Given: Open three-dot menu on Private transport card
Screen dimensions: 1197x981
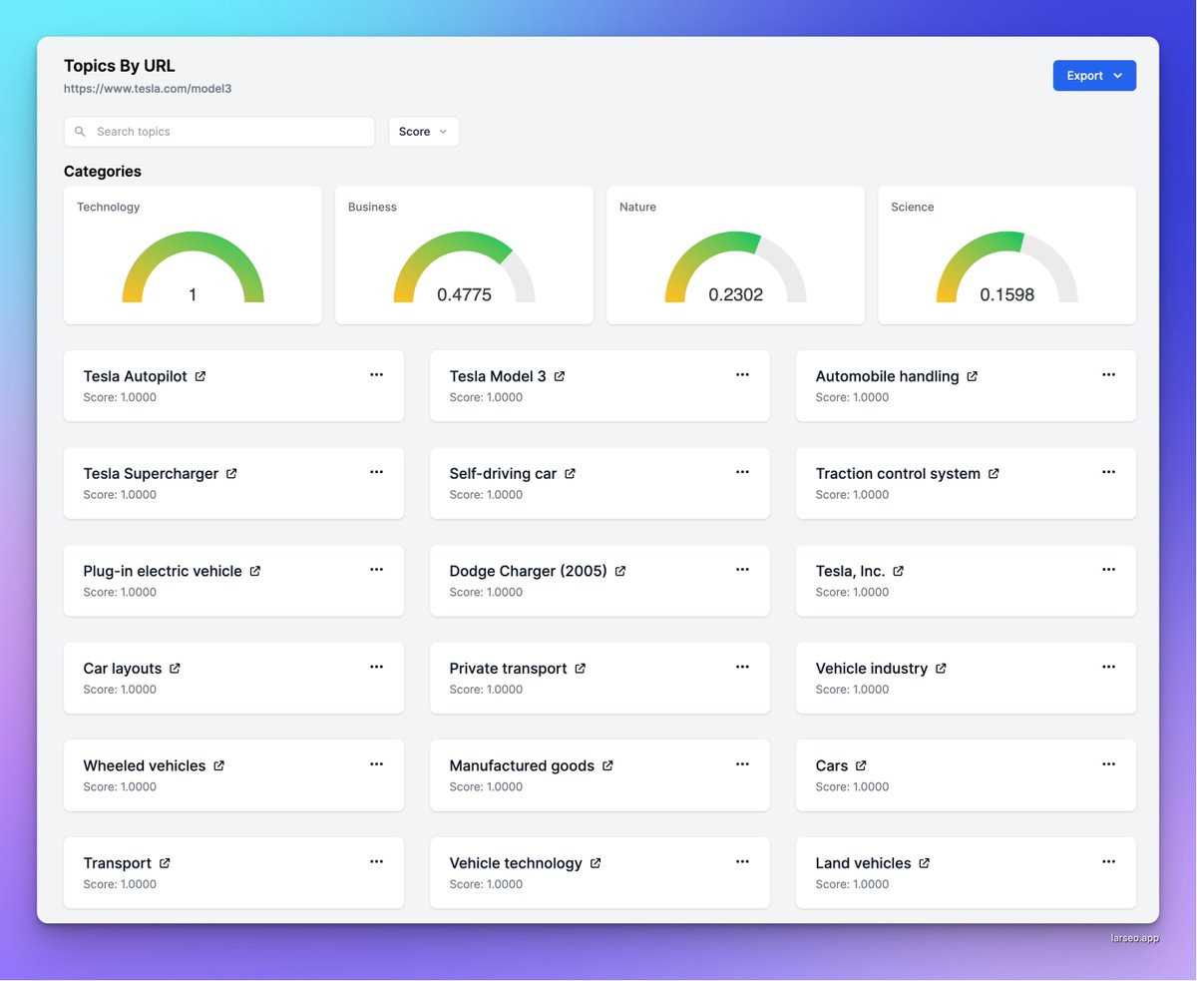Looking at the screenshot, I should (742, 667).
